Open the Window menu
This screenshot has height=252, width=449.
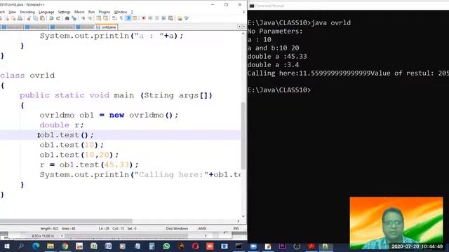[121, 12]
